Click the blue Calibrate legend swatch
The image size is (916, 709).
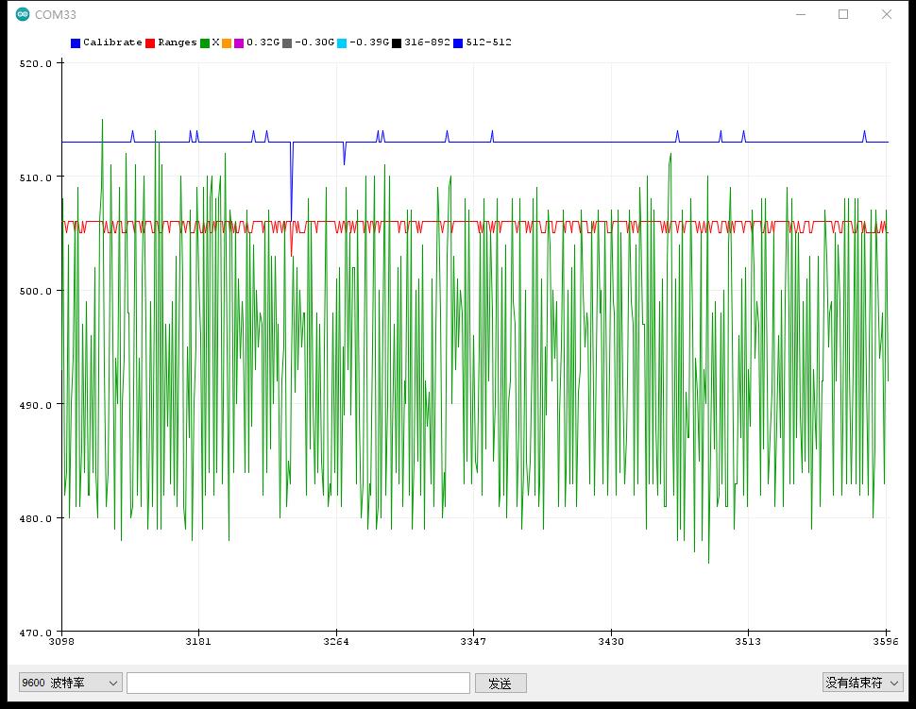tap(76, 43)
